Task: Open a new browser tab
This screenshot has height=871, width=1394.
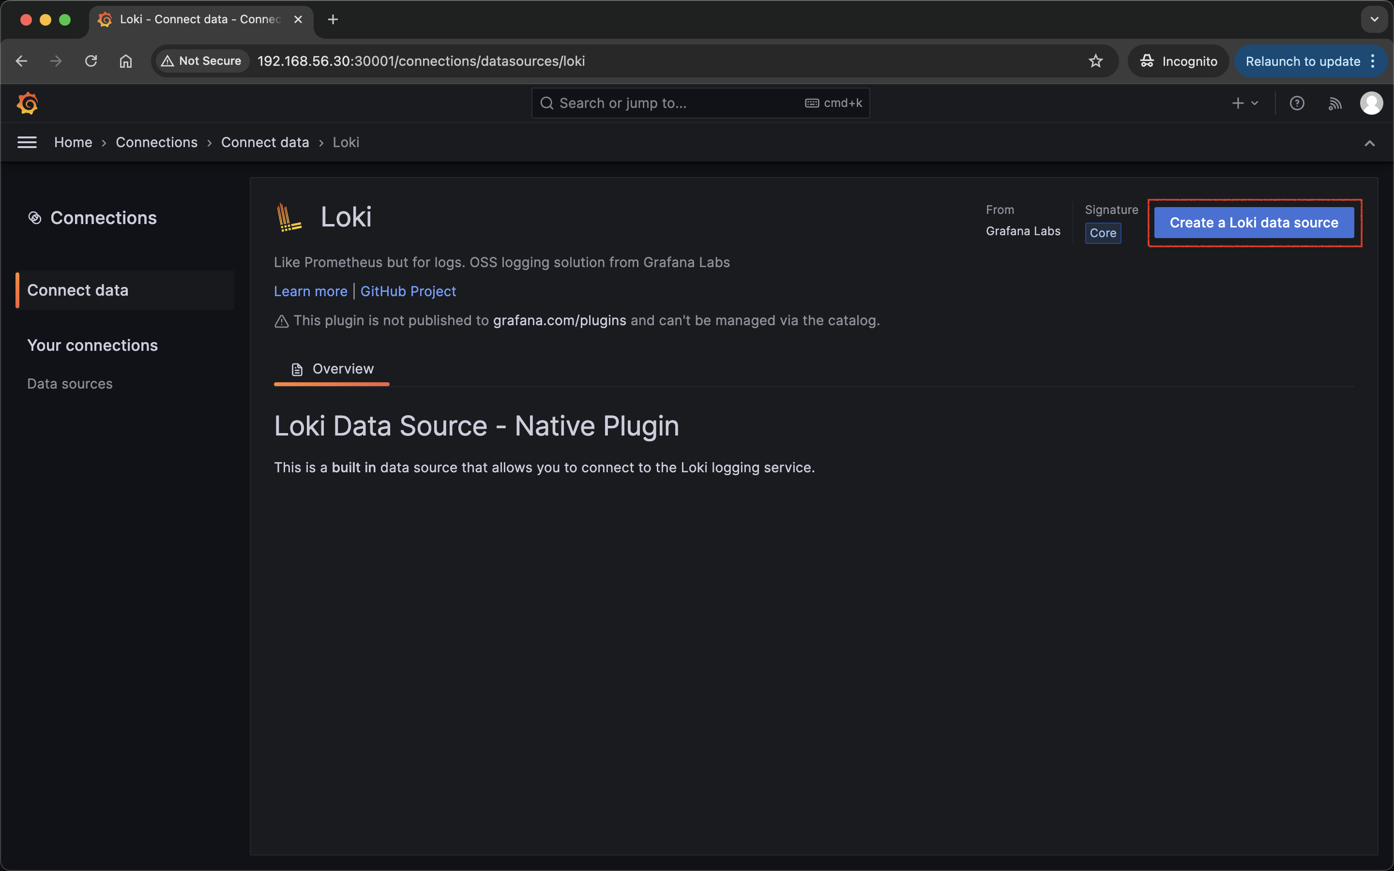Action: [x=333, y=19]
